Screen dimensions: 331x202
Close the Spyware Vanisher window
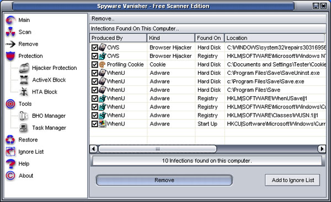coord(323,6)
